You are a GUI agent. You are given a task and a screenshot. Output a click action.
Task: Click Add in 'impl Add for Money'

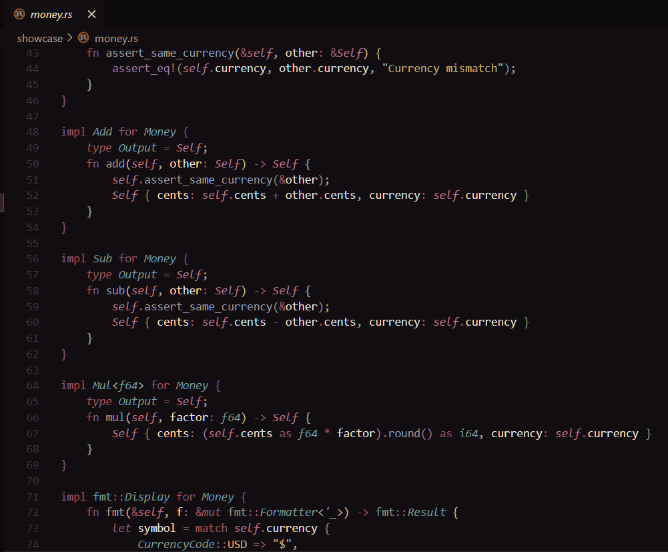coord(102,132)
